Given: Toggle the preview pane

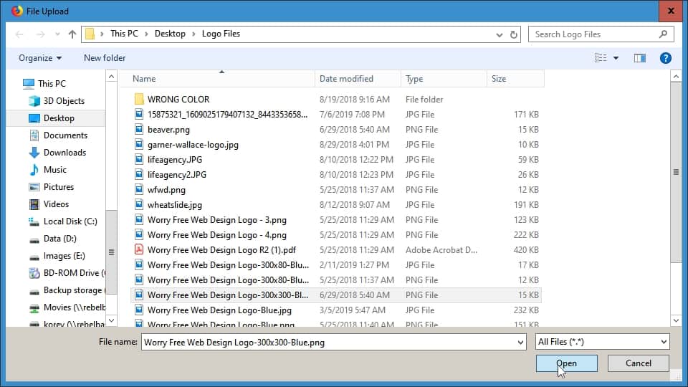Looking at the screenshot, I should click(x=640, y=58).
